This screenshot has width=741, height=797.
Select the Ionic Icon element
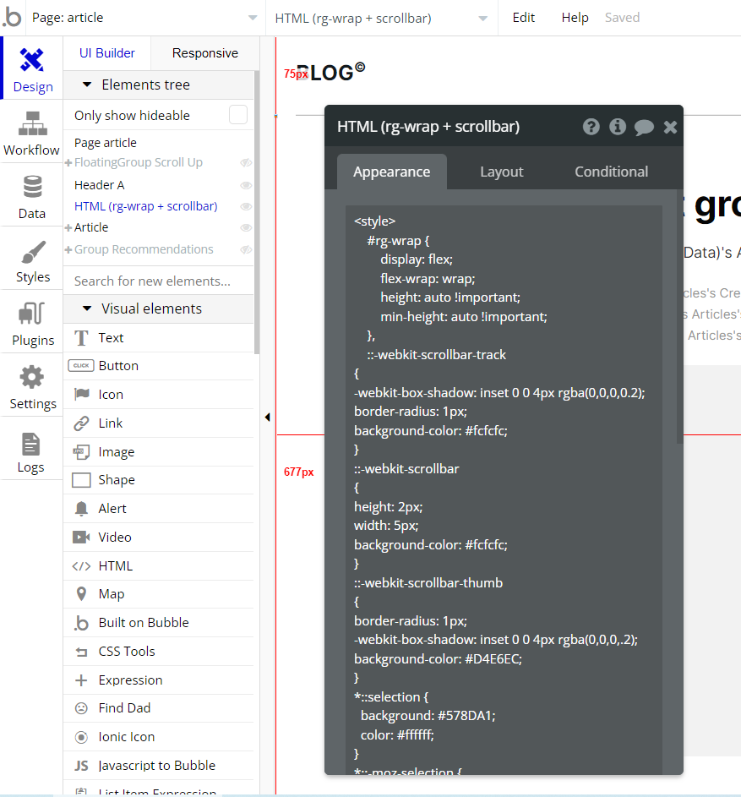pyautogui.click(x=159, y=737)
